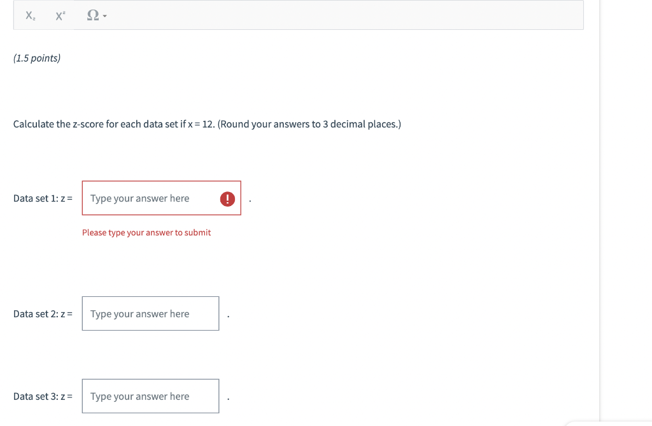Click the warning badge in Data set 1 field
The height and width of the screenshot is (426, 652).
227,199
